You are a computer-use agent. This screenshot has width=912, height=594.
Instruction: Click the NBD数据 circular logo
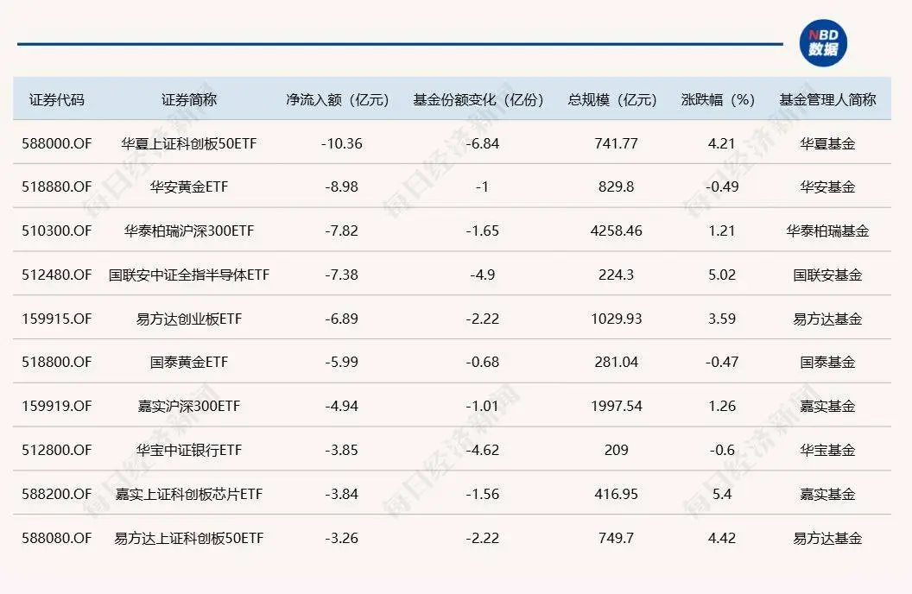[x=823, y=42]
